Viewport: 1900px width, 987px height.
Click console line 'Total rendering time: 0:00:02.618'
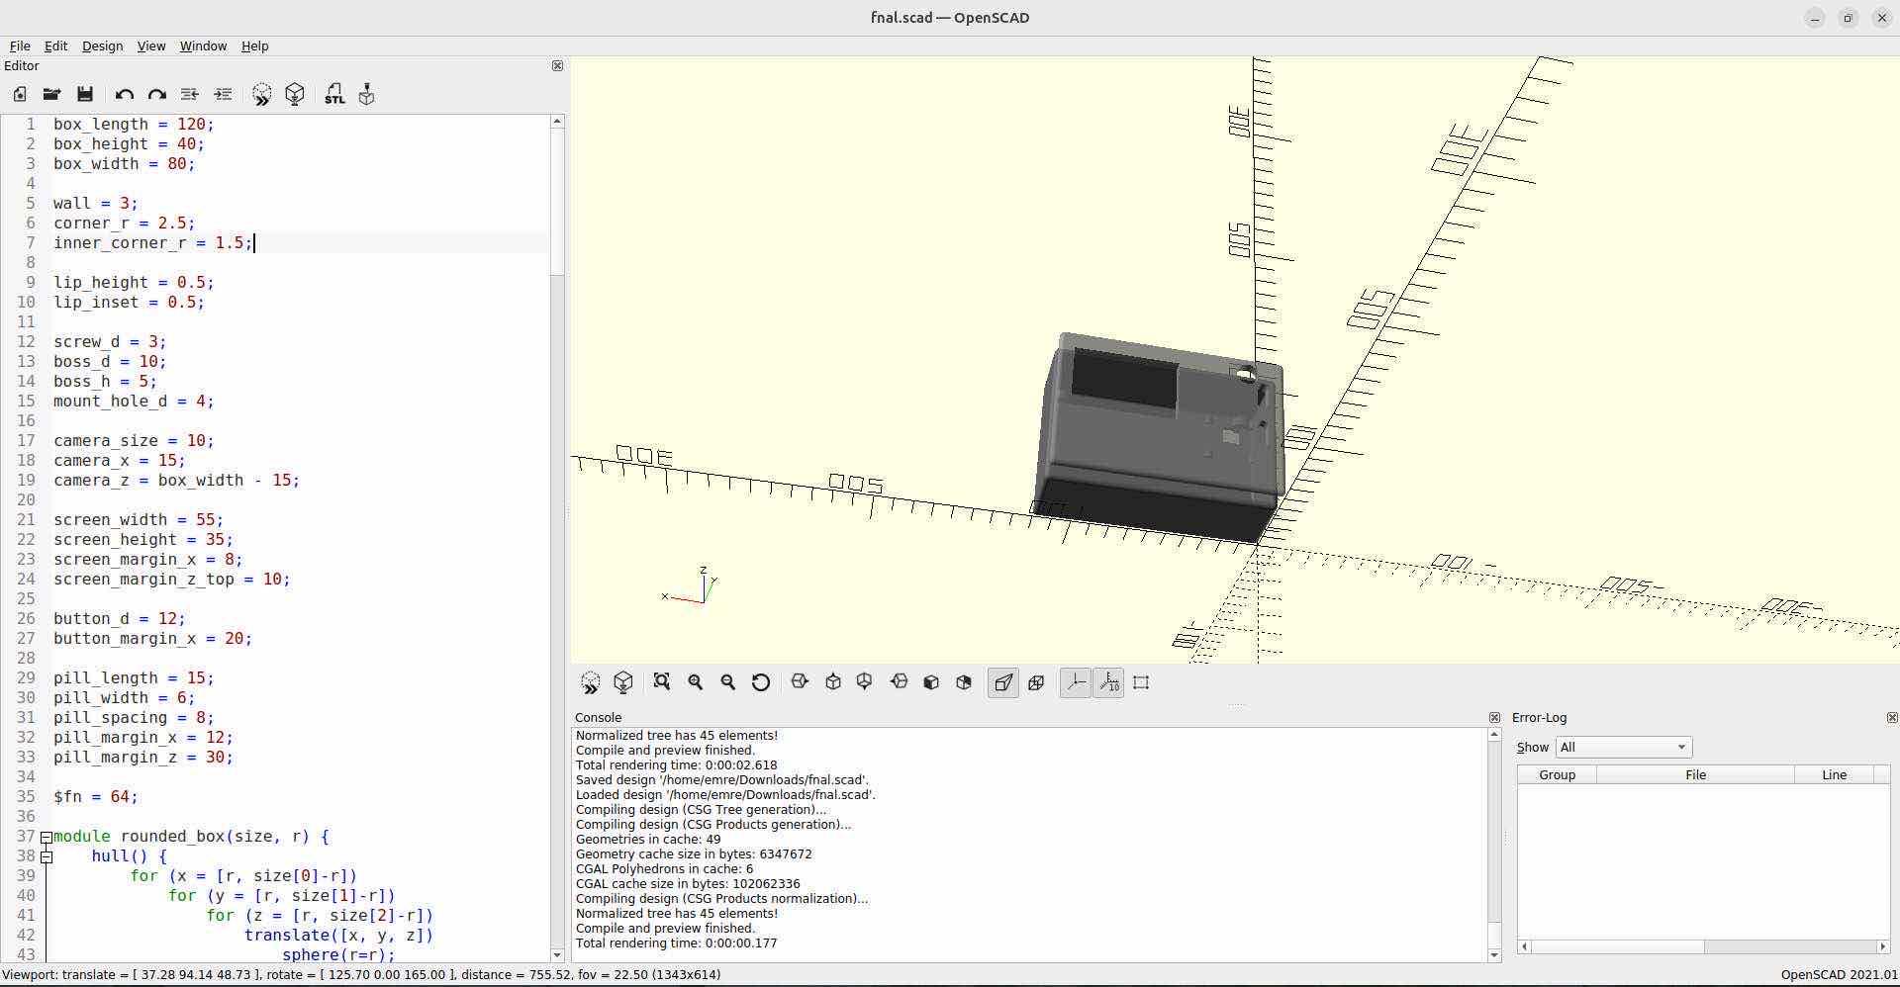click(677, 765)
